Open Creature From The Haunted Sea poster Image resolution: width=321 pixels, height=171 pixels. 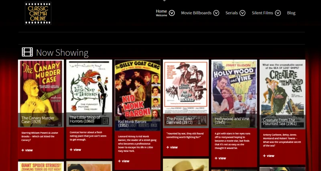pyautogui.click(x=282, y=95)
